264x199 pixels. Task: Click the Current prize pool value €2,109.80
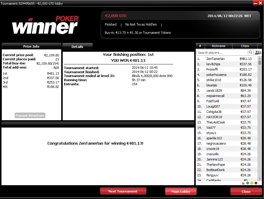pyautogui.click(x=52, y=55)
